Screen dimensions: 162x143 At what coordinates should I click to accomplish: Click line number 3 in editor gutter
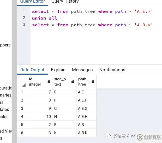pos(24,25)
